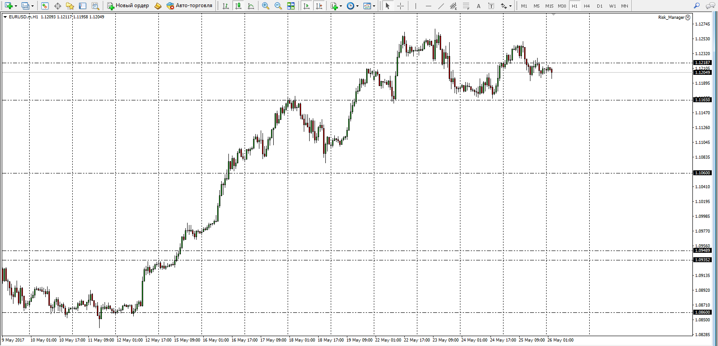
Task: Click the Новый ордер button
Action: pyautogui.click(x=128, y=6)
